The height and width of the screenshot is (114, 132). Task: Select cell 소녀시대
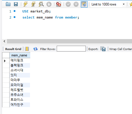[20, 70]
